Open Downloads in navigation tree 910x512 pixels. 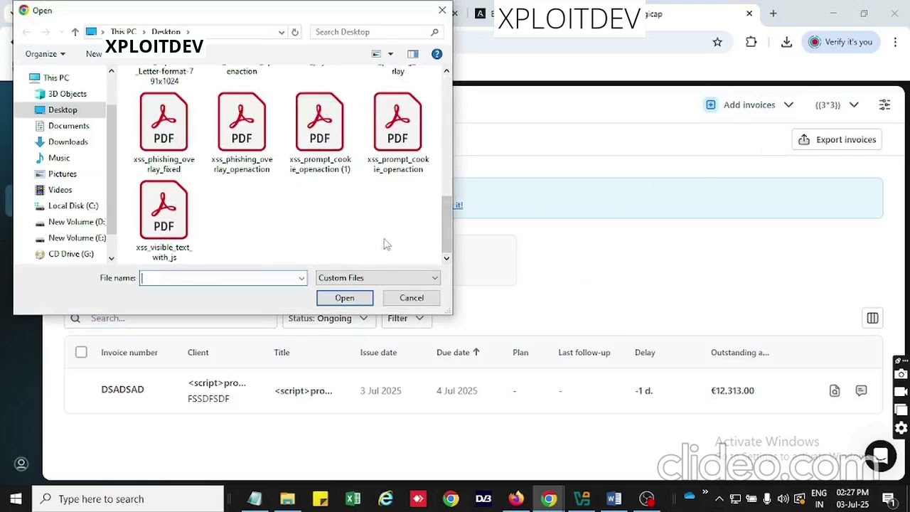click(68, 142)
